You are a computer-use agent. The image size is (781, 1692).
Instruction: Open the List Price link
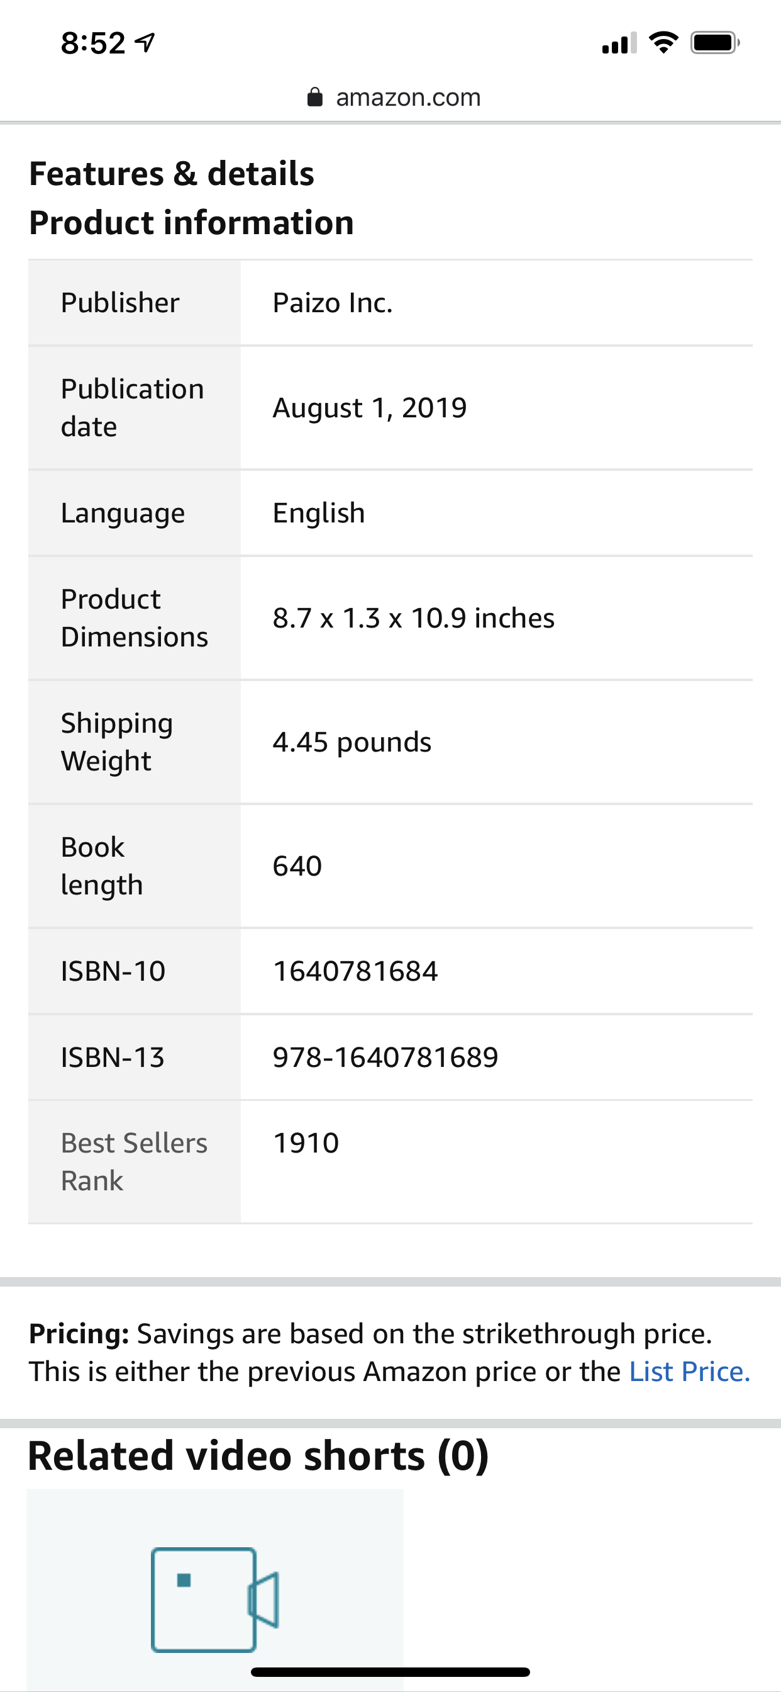point(689,1372)
